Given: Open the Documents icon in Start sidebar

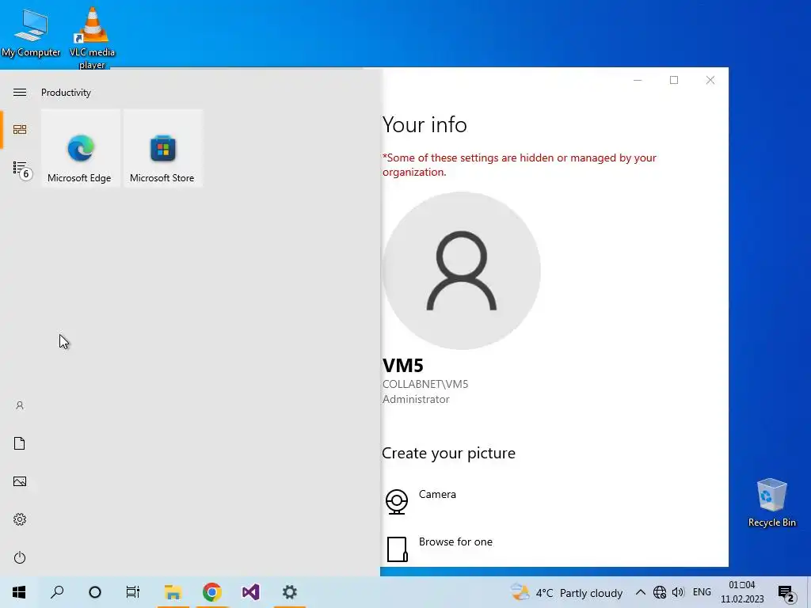Looking at the screenshot, I should tap(20, 443).
